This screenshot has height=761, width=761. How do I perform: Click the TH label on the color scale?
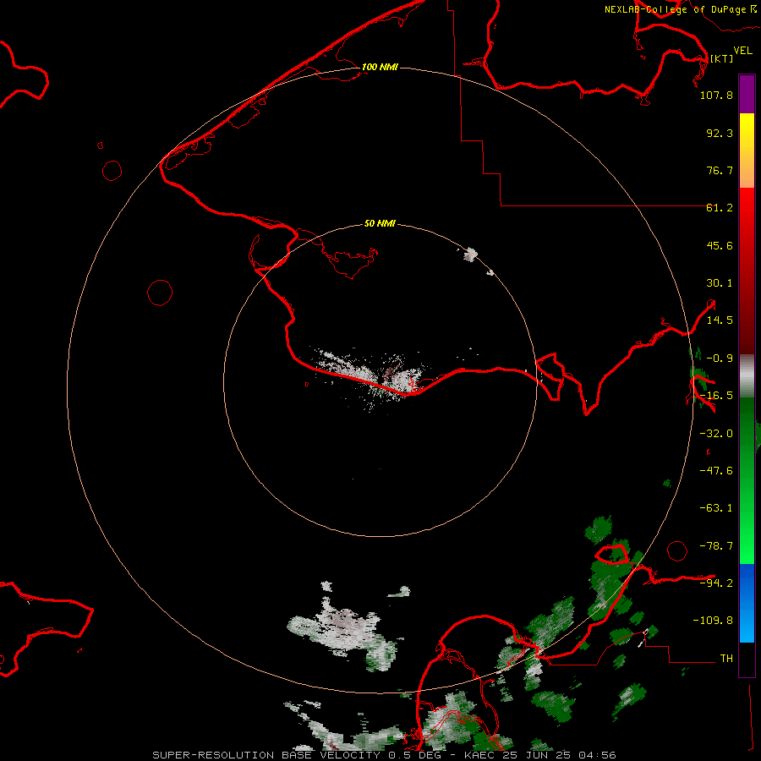[726, 659]
